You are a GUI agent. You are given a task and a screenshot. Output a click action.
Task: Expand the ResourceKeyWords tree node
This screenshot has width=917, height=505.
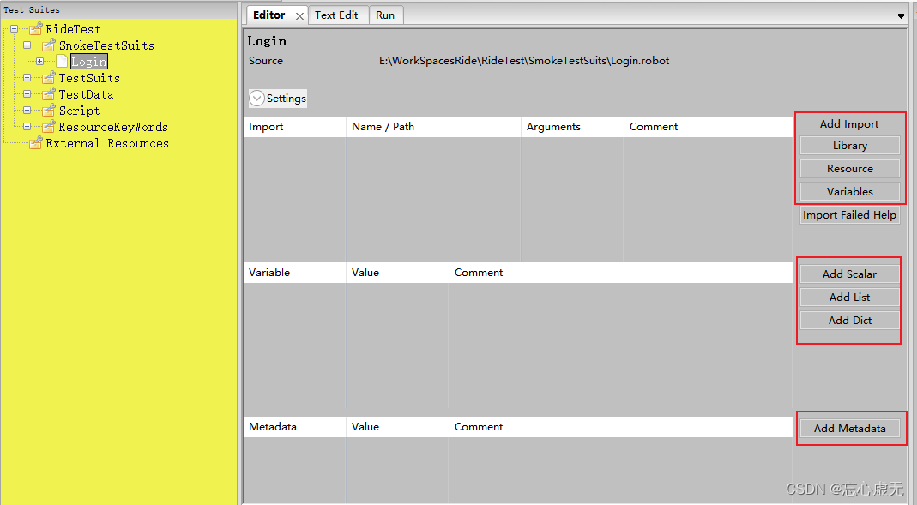point(26,126)
